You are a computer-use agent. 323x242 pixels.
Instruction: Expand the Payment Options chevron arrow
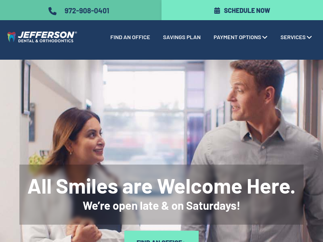tap(265, 37)
